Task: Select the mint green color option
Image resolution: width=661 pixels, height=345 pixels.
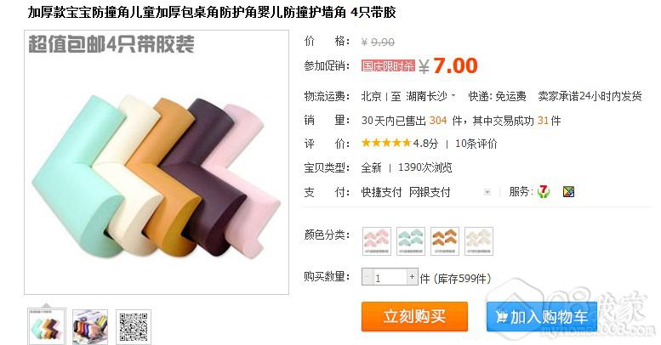Action: pos(411,241)
